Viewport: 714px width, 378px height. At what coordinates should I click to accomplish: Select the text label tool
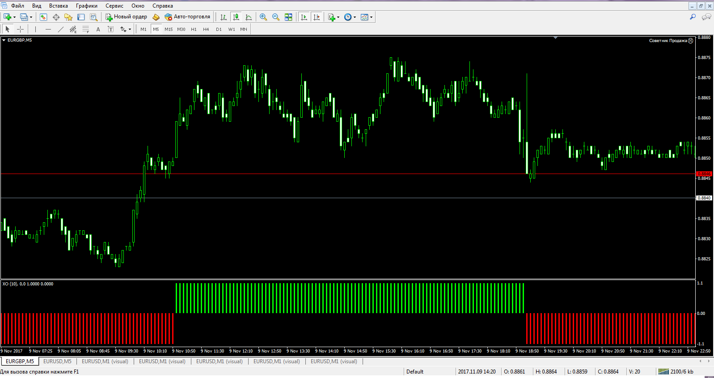(x=110, y=29)
